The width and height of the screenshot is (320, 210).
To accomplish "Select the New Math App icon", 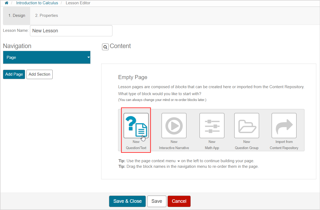I will 212,126.
